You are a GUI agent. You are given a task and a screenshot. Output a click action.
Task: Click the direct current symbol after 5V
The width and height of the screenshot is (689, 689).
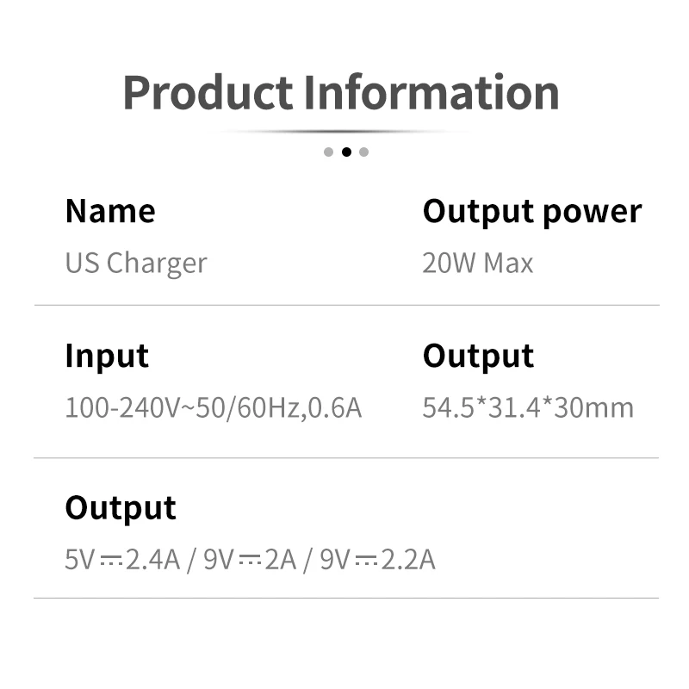110,562
